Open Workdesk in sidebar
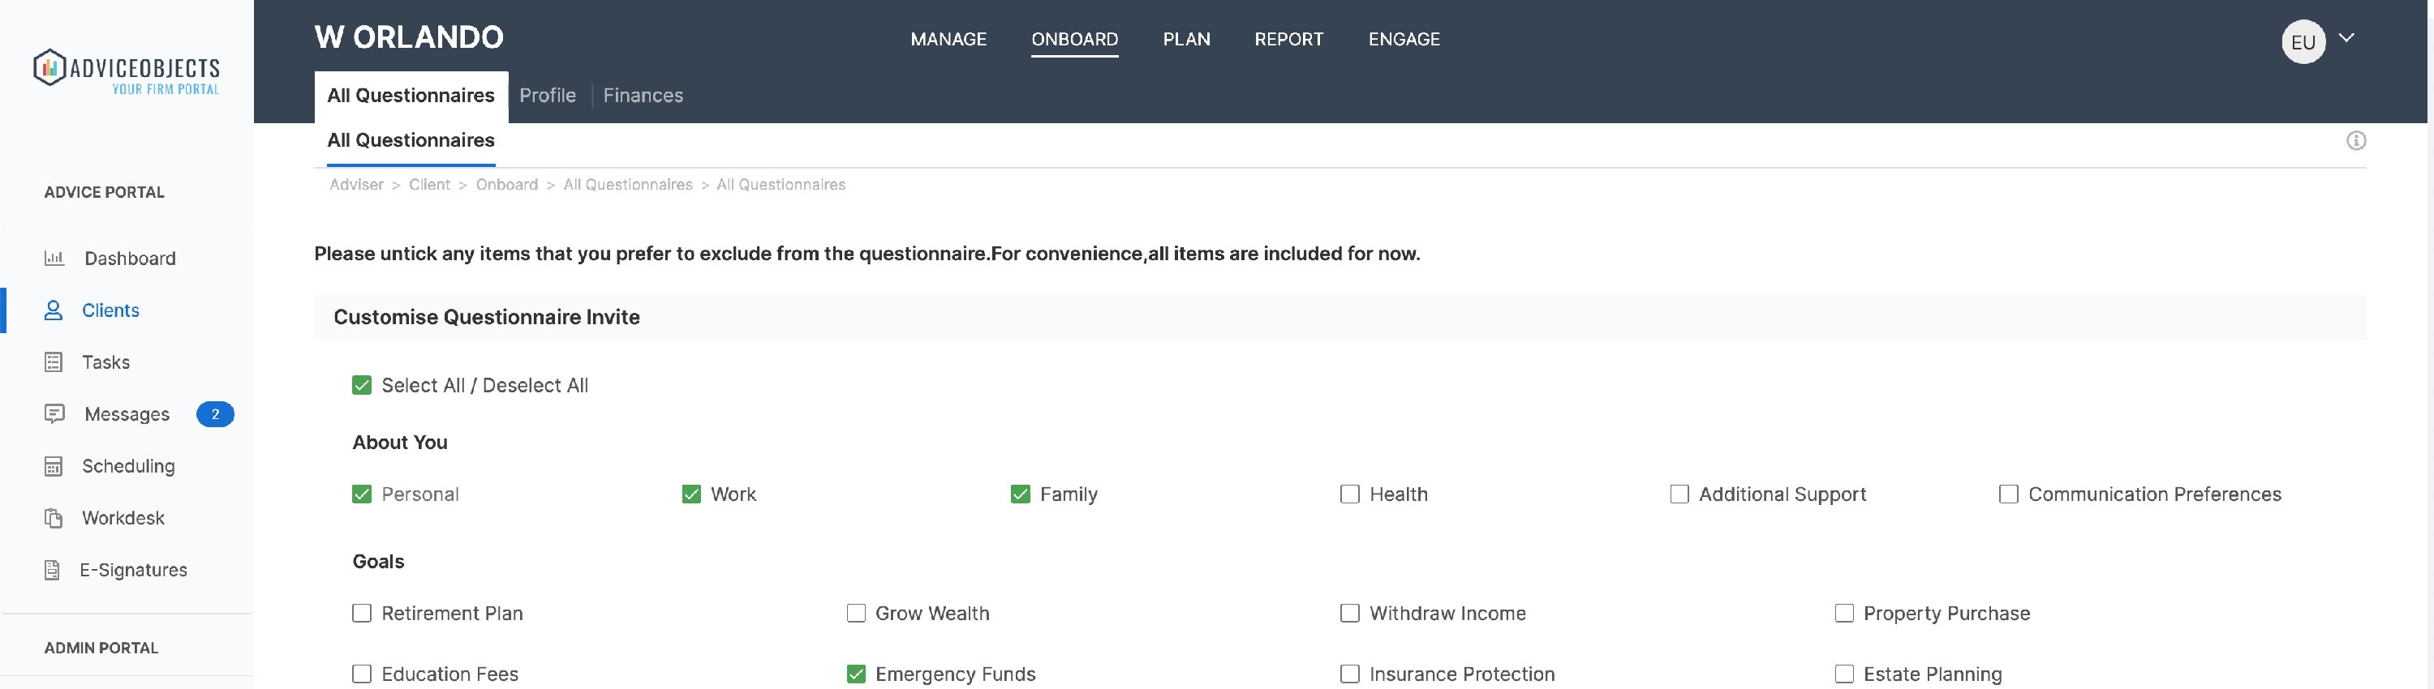The image size is (2434, 689). coord(123,517)
